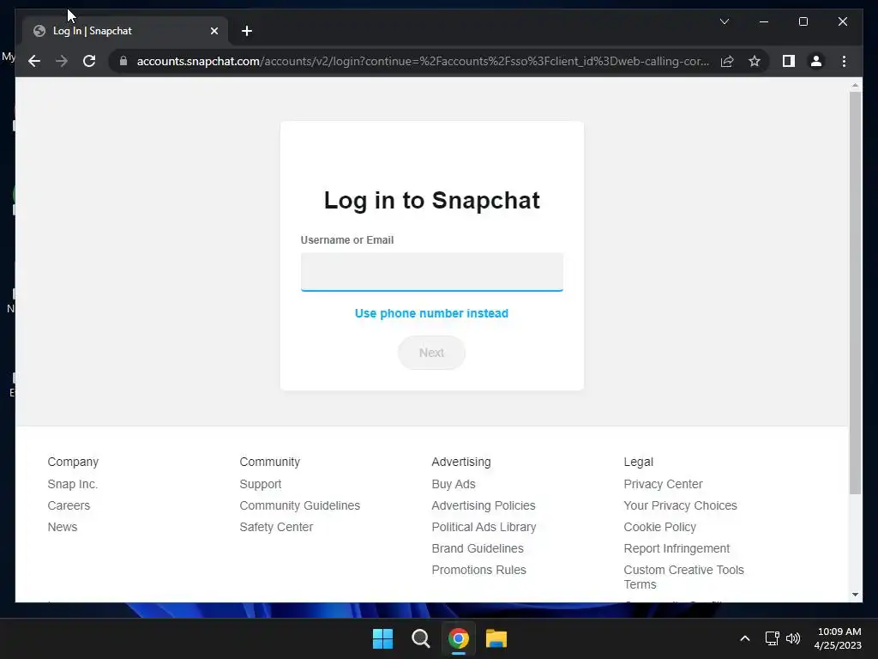Open the Snap Inc. link
This screenshot has height=659, width=878.
click(x=73, y=484)
